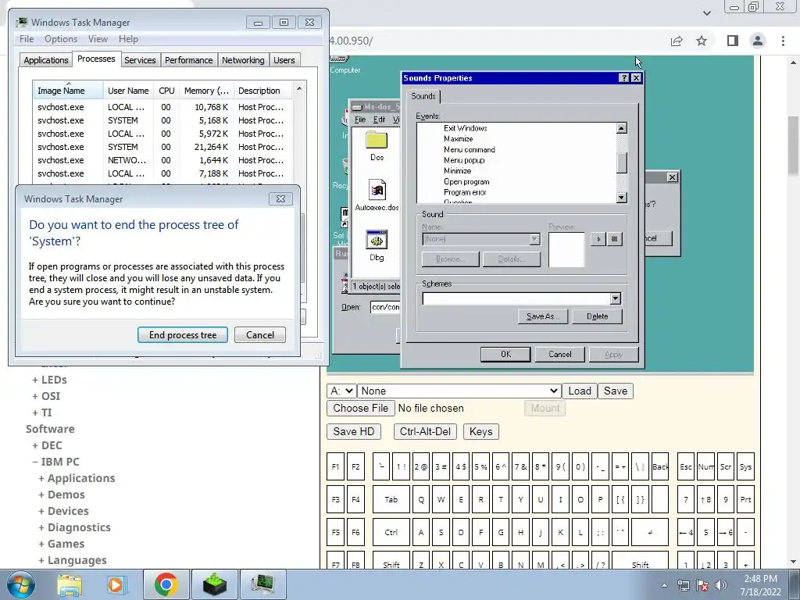Viewport: 800px width, 600px height.
Task: Select the Maximize event in list
Action: pos(458,139)
